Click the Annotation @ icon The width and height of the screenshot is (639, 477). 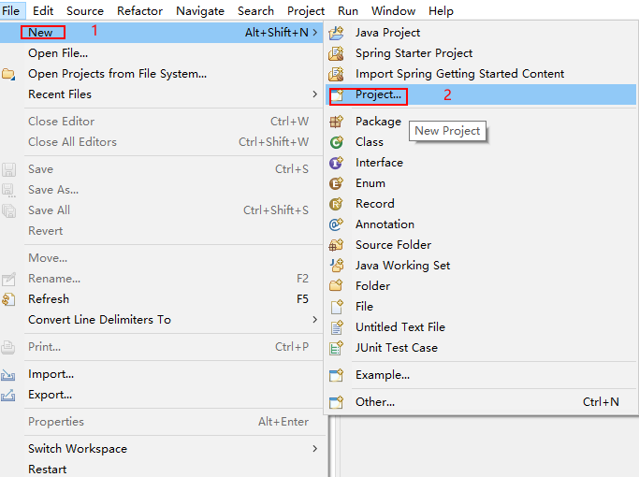tap(336, 224)
